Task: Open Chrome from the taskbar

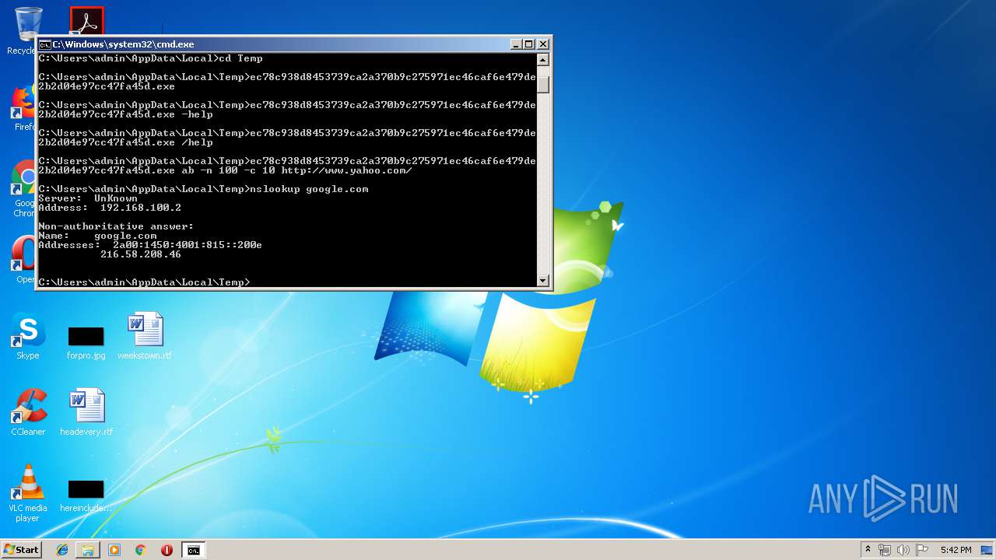Action: (141, 550)
